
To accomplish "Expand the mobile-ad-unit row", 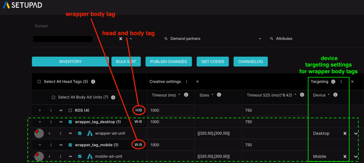I will click(49, 157).
